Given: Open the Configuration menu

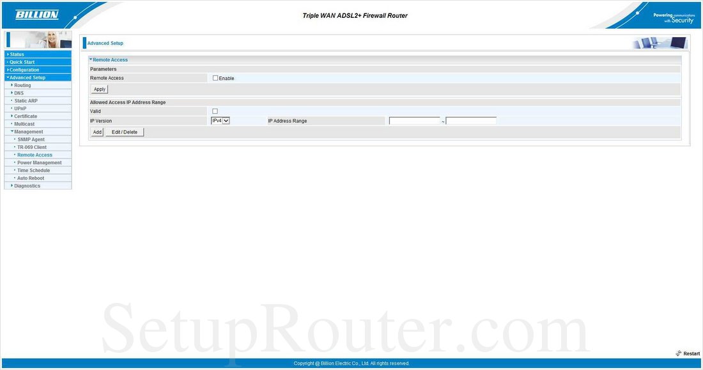Looking at the screenshot, I should pyautogui.click(x=24, y=69).
